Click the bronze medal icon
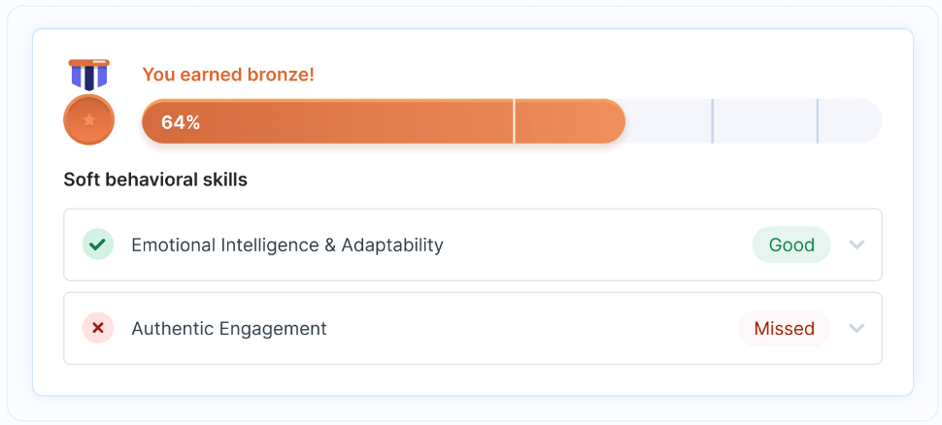The width and height of the screenshot is (942, 425). click(x=89, y=102)
